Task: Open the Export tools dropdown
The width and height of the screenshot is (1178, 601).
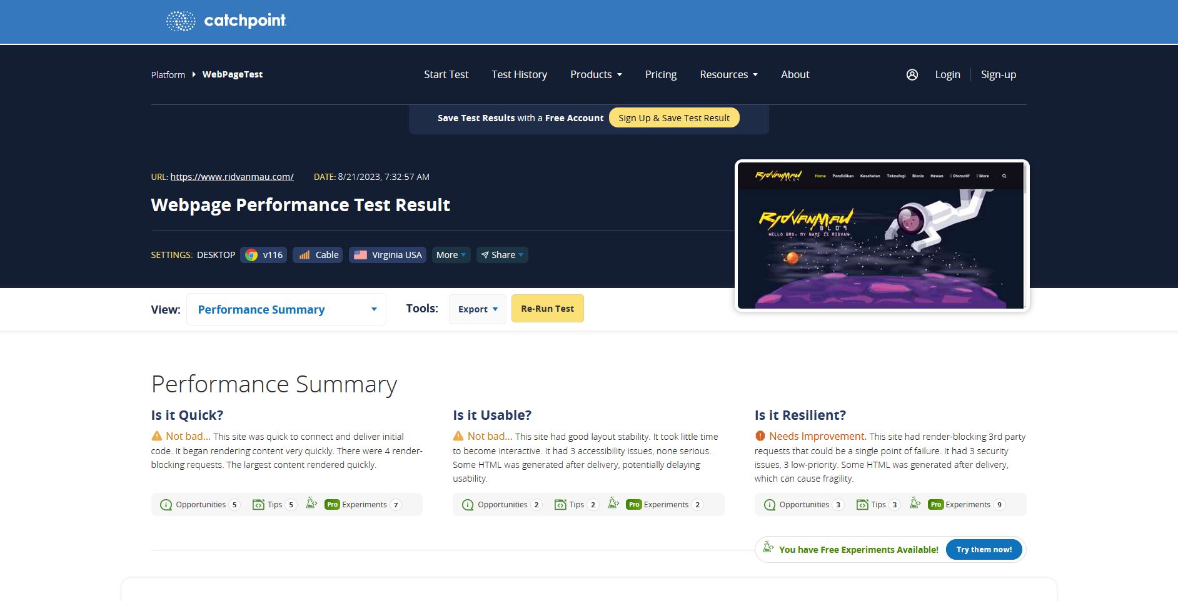Action: click(478, 309)
